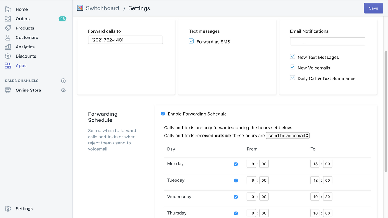Screen dimensions: 388x218
Task: Click the Discounts badge icon
Action: (x=8, y=56)
